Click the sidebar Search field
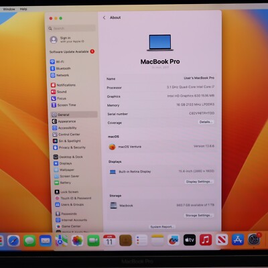Screen dimensions: 268x268 pos(72,28)
